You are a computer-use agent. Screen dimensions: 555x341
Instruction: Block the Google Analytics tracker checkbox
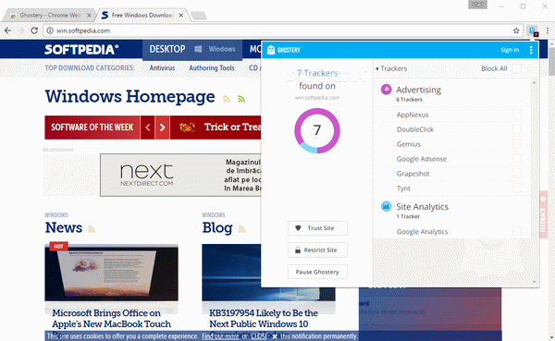pyautogui.click(x=517, y=232)
